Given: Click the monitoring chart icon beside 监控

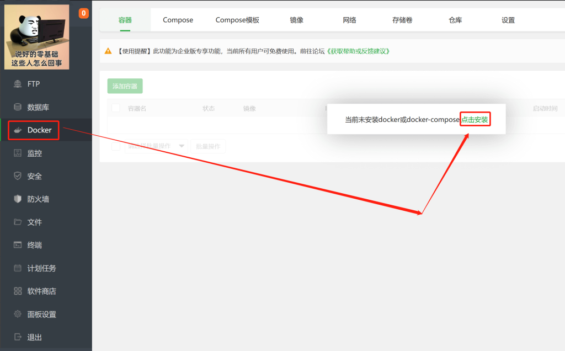Looking at the screenshot, I should (x=17, y=153).
